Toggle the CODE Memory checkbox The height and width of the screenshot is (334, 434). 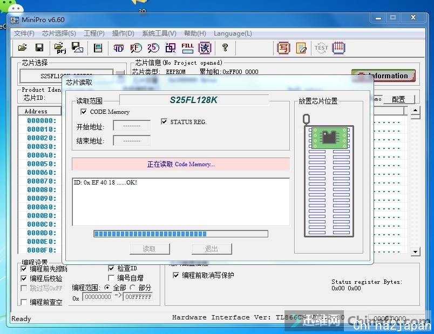[83, 112]
